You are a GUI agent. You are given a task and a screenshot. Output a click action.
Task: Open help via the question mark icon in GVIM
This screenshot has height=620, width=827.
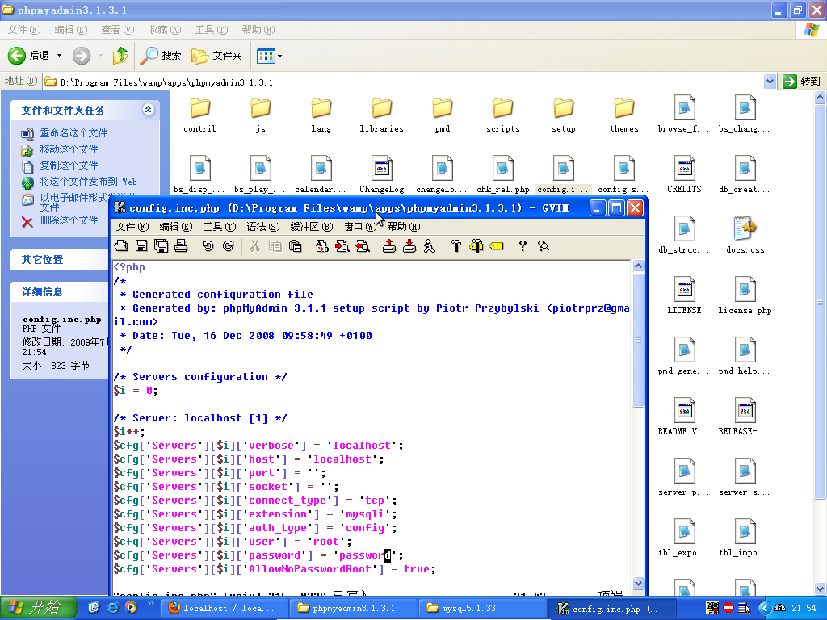[523, 246]
